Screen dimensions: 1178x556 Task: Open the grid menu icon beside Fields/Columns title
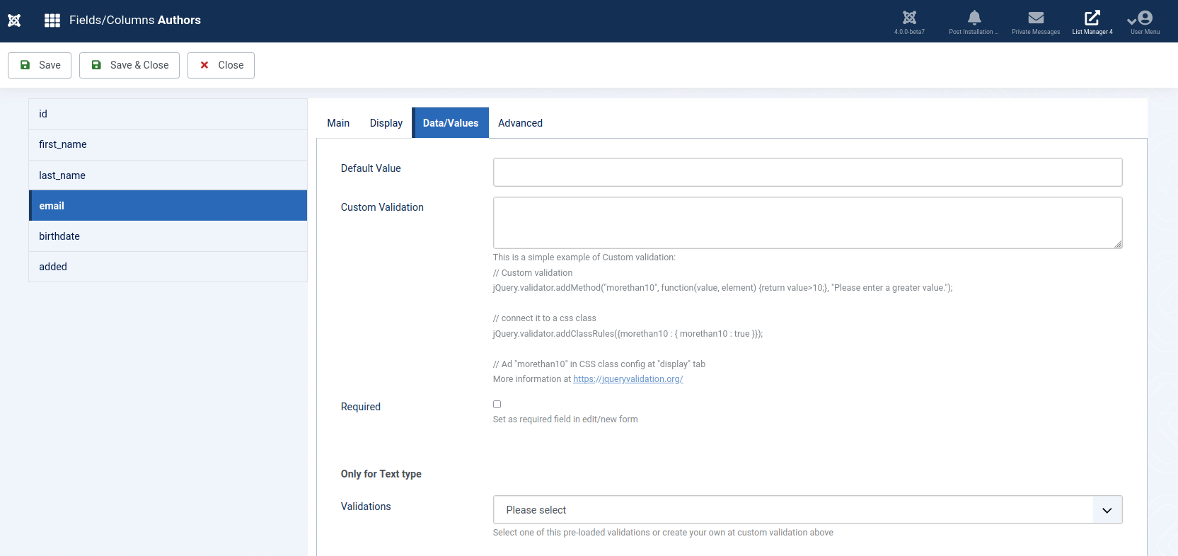[52, 21]
